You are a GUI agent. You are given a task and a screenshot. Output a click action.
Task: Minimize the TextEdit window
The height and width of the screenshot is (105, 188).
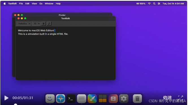click(x=22, y=18)
